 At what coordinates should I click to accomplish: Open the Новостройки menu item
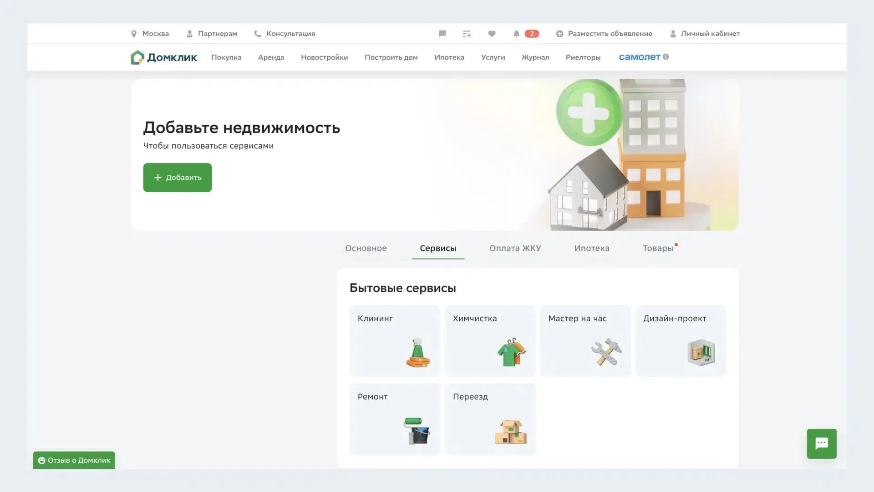325,57
